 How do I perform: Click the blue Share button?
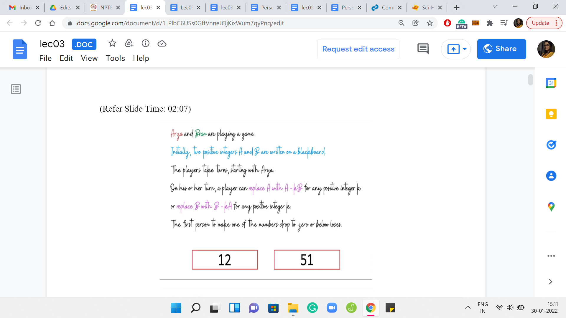[x=501, y=49]
